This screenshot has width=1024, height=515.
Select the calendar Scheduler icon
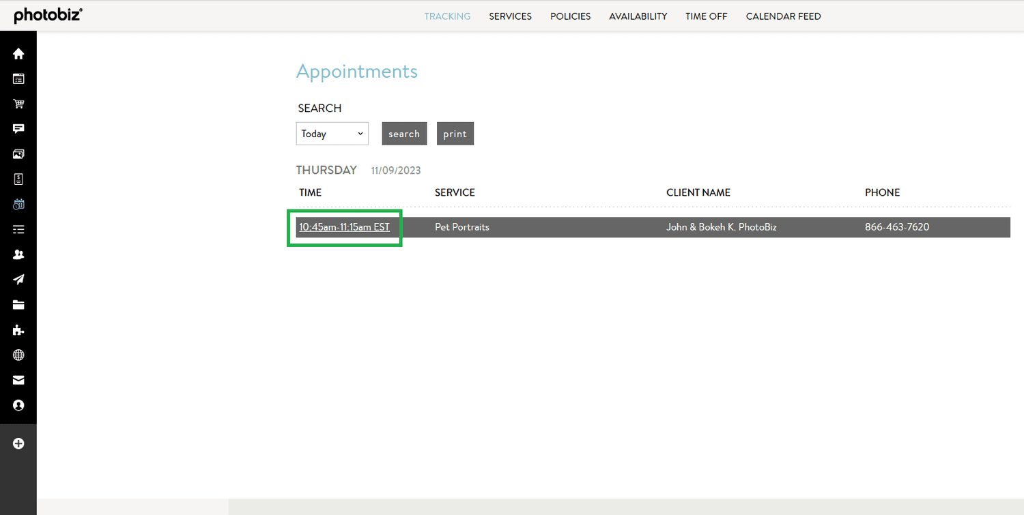(x=18, y=204)
